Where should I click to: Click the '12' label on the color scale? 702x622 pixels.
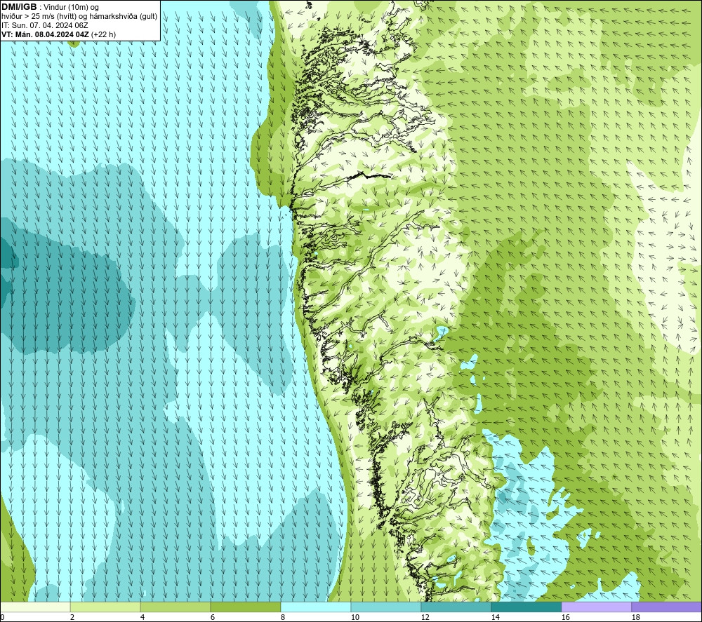click(x=425, y=617)
